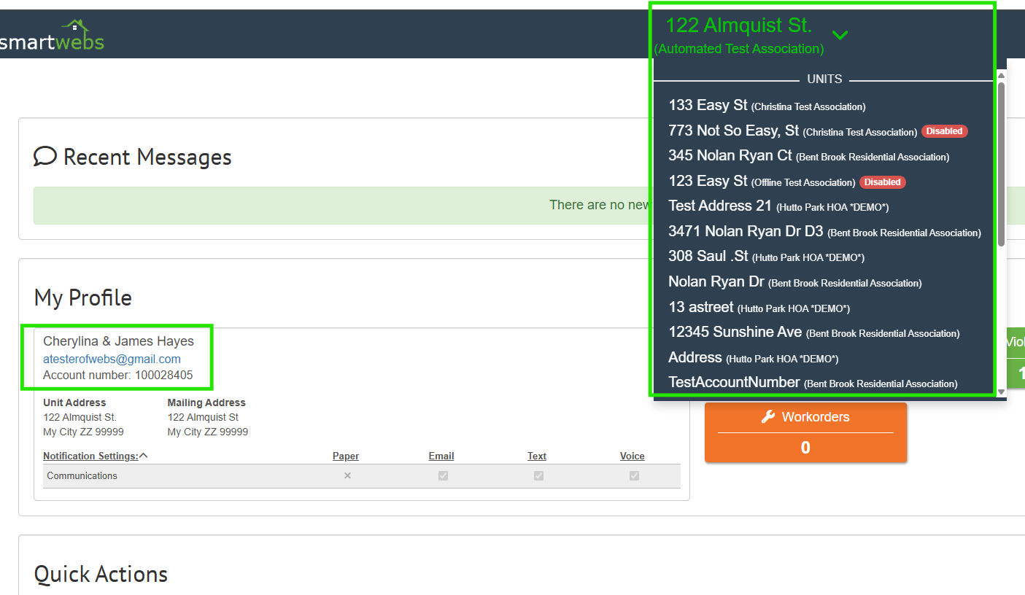Click Disabled badge beside 773 Not So Easy, St
Viewport: 1025px width, 595px height.
(944, 131)
